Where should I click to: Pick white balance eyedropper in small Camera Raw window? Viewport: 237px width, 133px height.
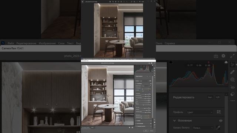click(150, 86)
